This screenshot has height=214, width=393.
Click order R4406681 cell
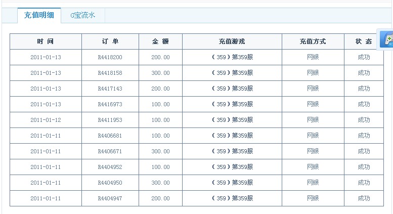click(110, 136)
